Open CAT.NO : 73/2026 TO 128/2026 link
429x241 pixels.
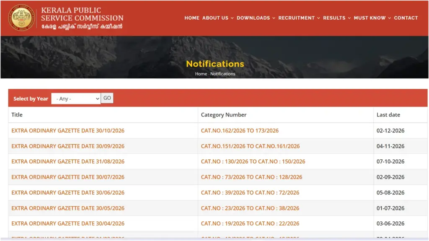click(251, 177)
